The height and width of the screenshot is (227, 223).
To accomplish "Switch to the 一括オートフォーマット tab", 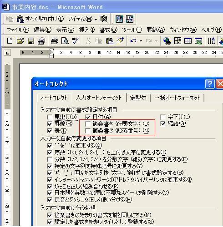I will 177,98.
